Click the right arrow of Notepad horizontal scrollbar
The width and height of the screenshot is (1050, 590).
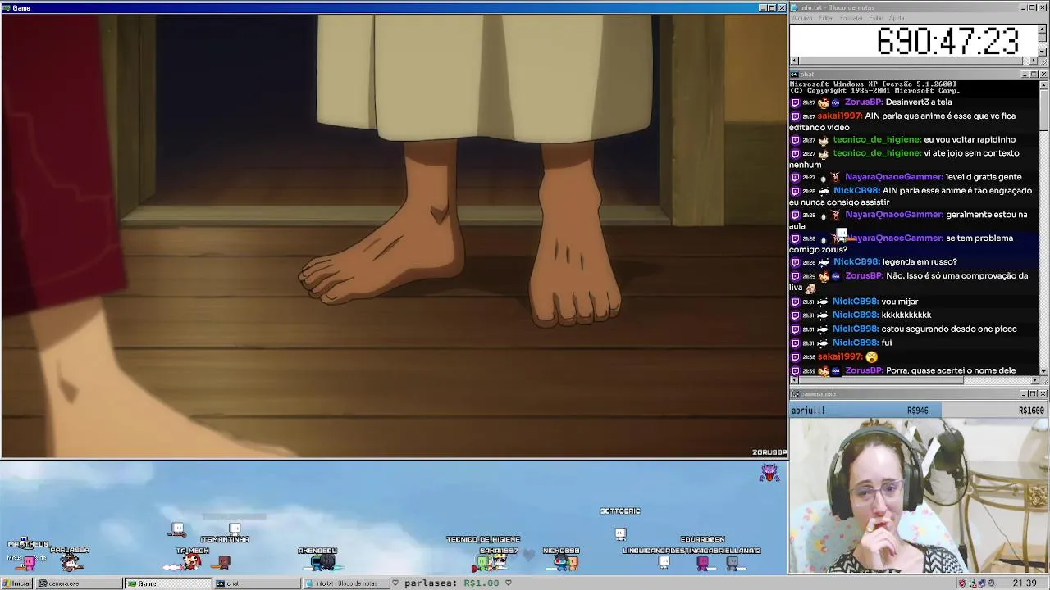click(x=1034, y=61)
